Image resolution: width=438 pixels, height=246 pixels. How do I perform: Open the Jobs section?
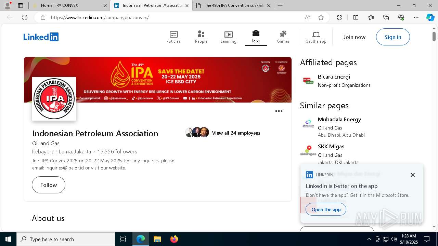pyautogui.click(x=256, y=37)
